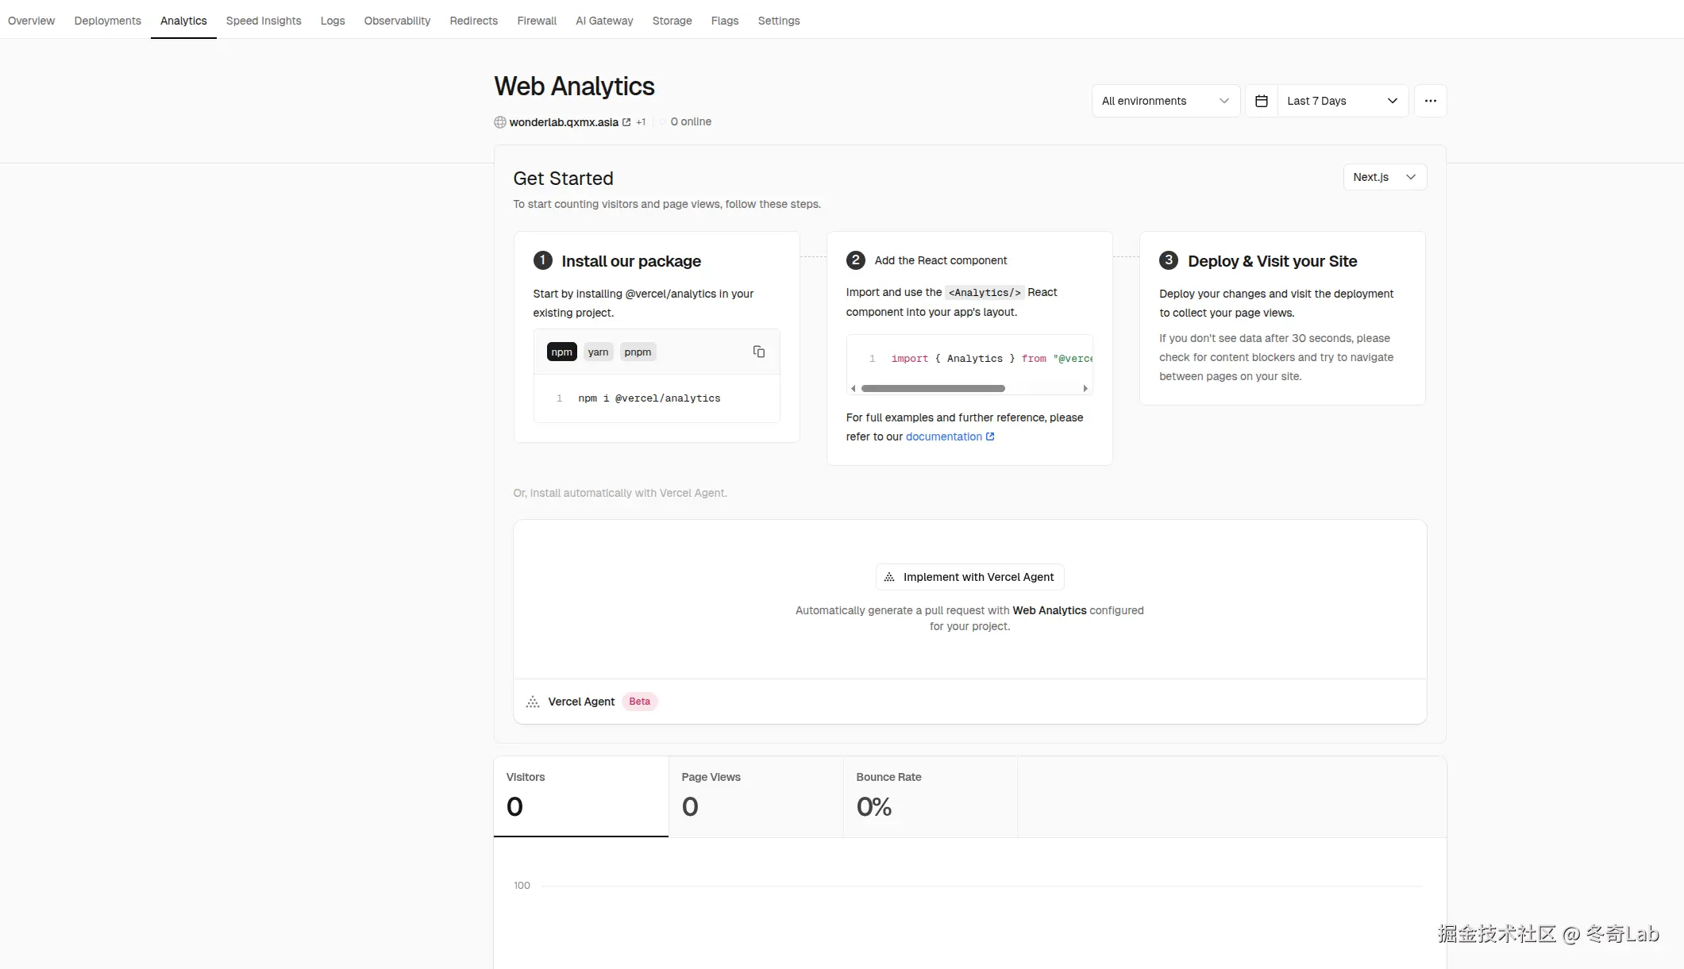Go to the Speed Insights tab
Image resolution: width=1684 pixels, height=969 pixels.
[264, 21]
